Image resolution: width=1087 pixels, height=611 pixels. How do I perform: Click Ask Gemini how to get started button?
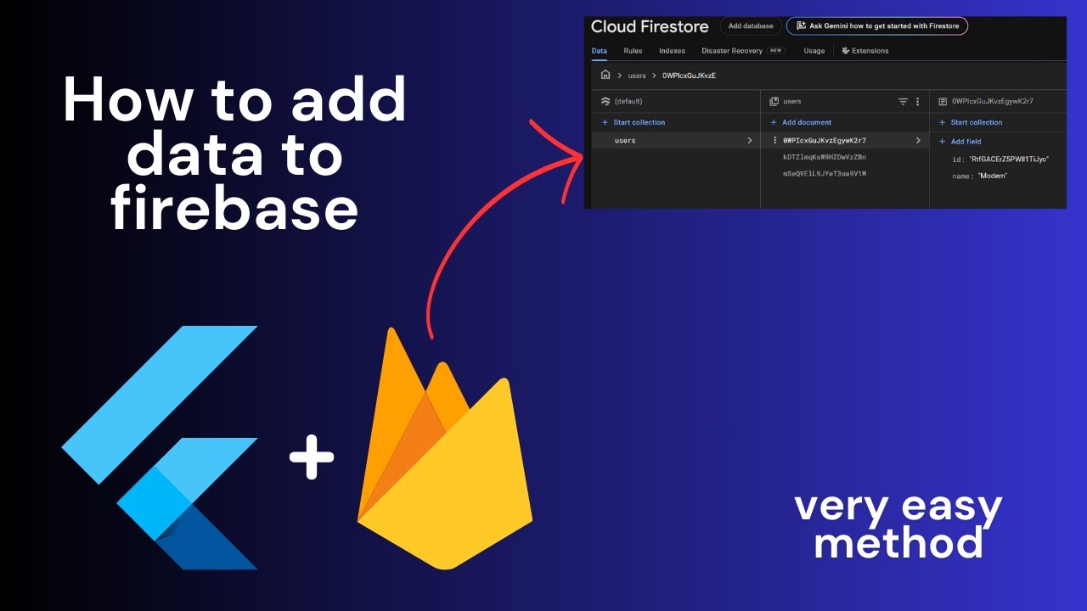click(877, 26)
